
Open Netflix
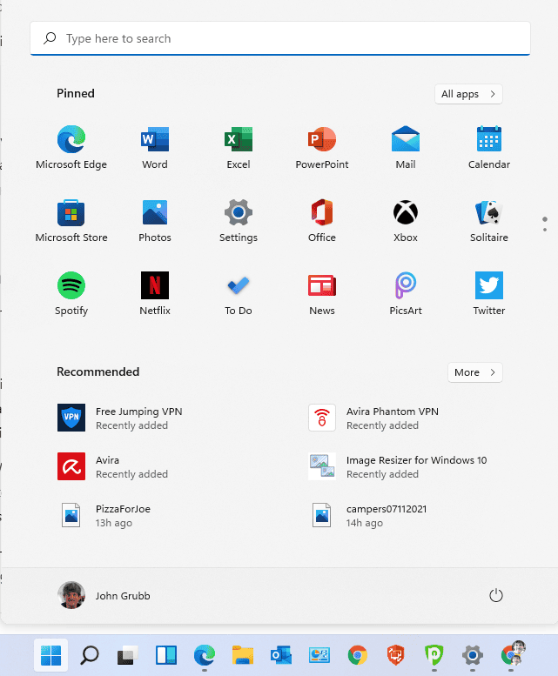155,294
